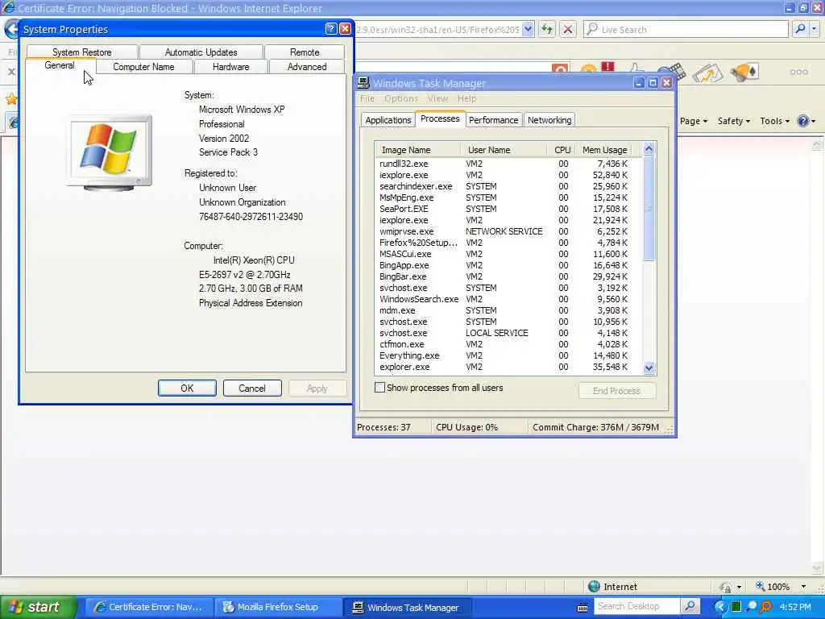This screenshot has height=619, width=825.
Task: Click the zoom magnifier icon showing 100%
Action: coord(760,586)
